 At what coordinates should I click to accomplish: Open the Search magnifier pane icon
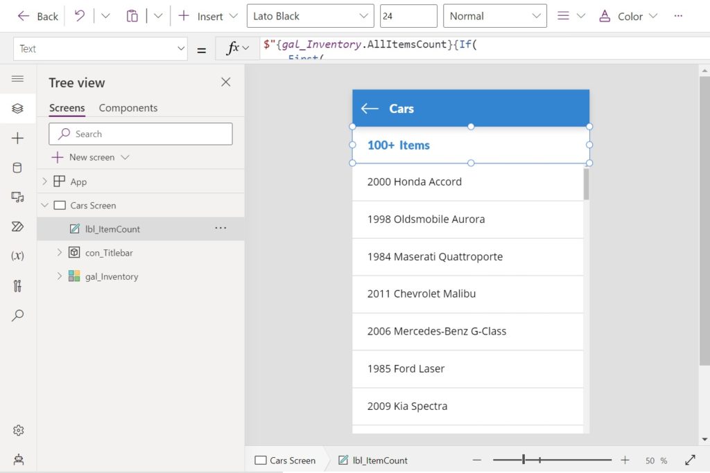(x=17, y=315)
